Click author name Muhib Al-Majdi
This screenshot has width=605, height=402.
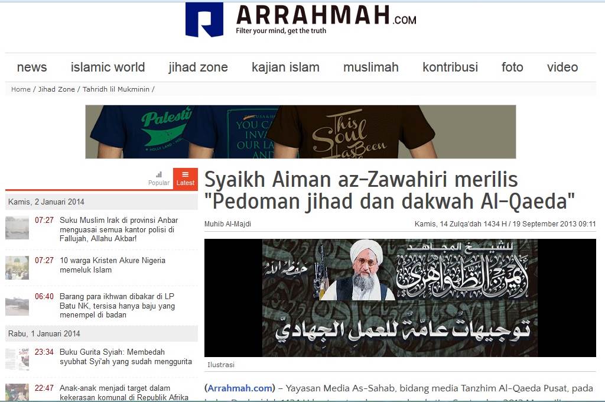(227, 224)
